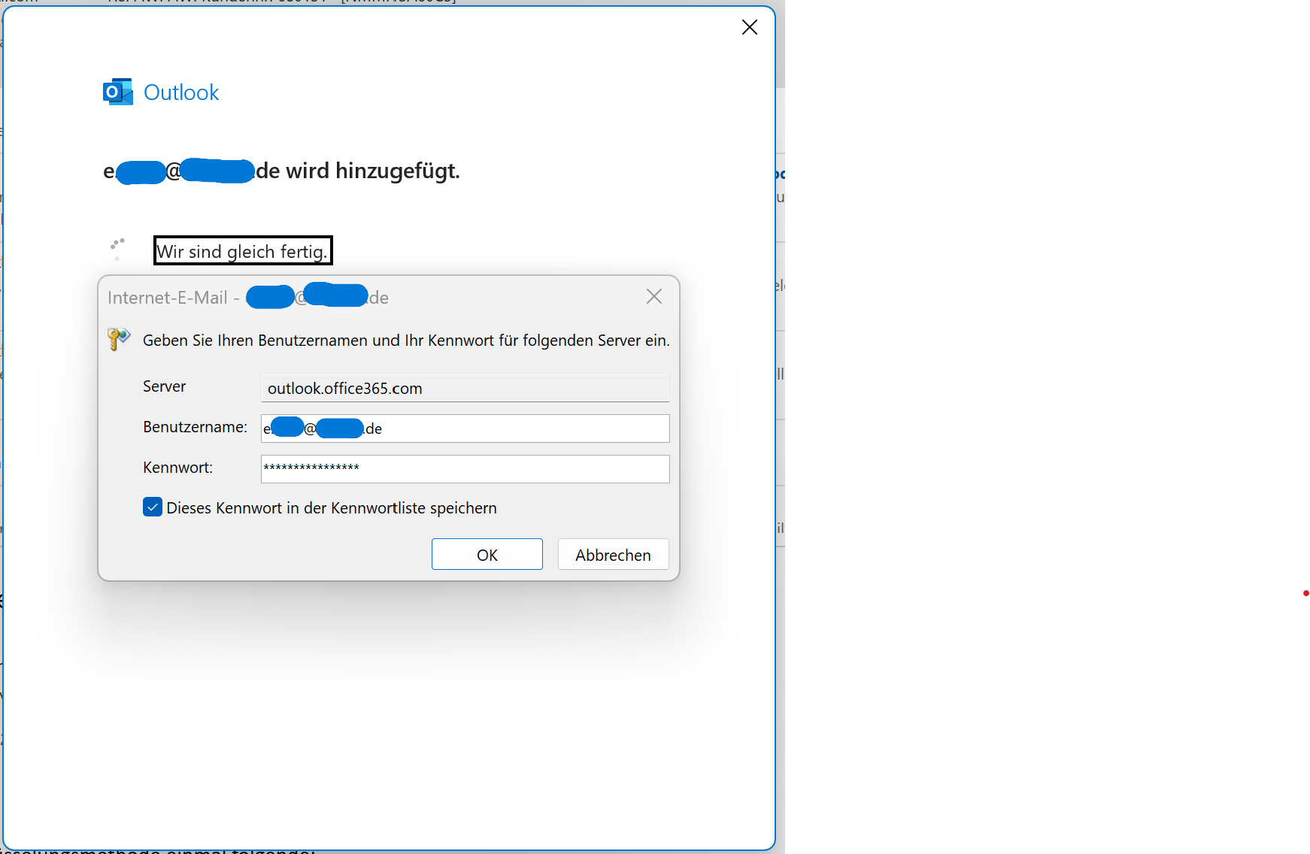This screenshot has width=1310, height=854.
Task: Click the loading spinner icon
Action: click(117, 249)
